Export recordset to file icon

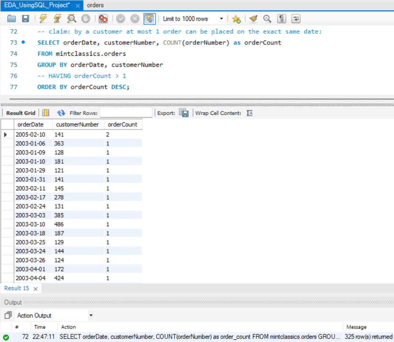click(184, 113)
